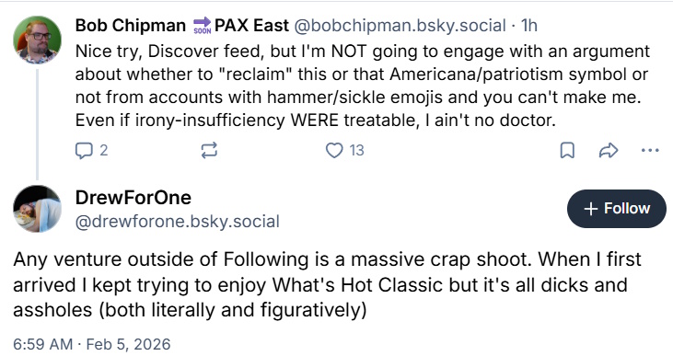Repost Bob Chipman's post
Screen dimensions: 673x356
click(209, 151)
